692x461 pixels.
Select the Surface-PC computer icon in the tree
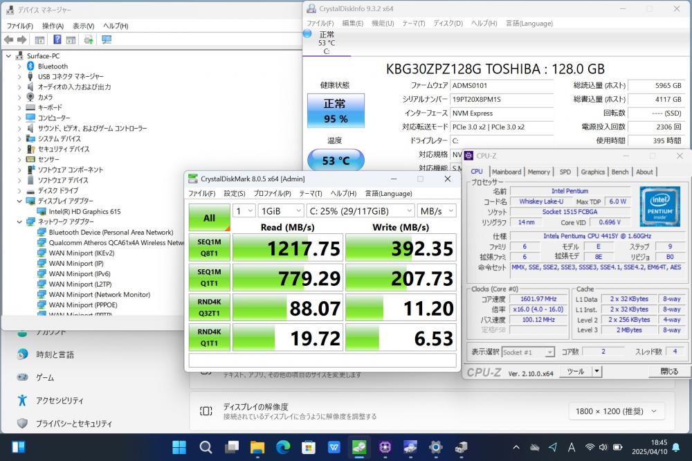(x=19, y=56)
